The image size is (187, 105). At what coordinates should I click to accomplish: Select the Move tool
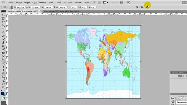pyautogui.click(x=3, y=15)
